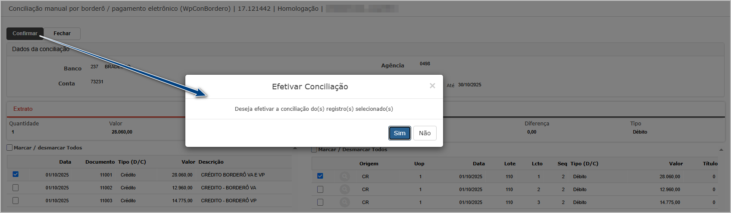This screenshot has width=731, height=213.
Task: Sort by the Valor column in the ledger table
Action: (x=675, y=164)
